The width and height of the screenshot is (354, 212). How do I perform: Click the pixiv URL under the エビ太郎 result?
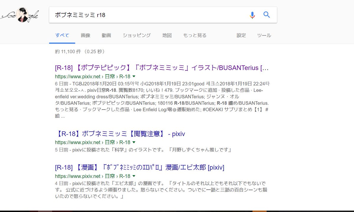[x=92, y=176]
